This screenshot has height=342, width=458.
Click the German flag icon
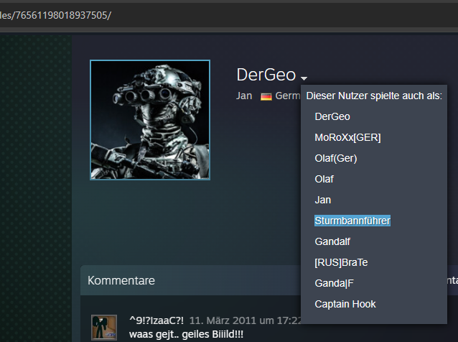coord(266,96)
